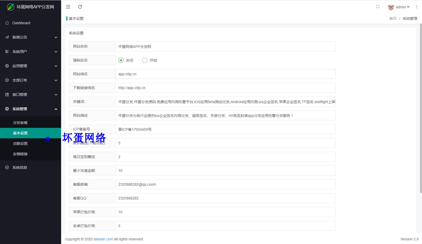Edit the 默认赠送 download points field

[225, 143]
